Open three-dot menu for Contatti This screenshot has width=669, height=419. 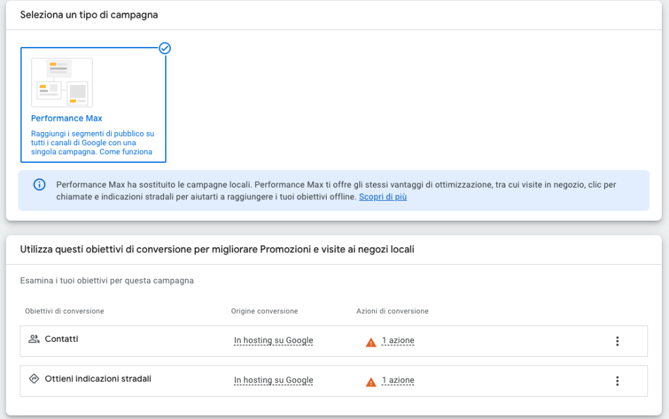tap(617, 341)
